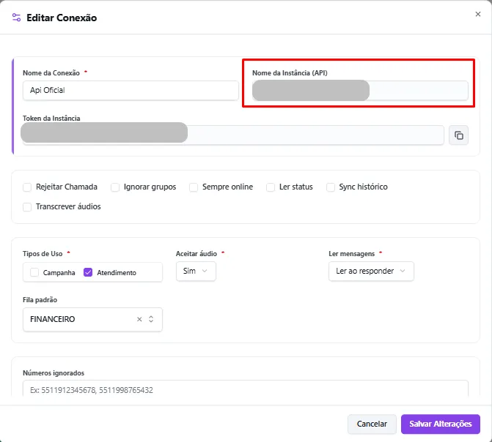
Task: Clear FINANCEIRO from the Fila padrão field
Action: (139, 319)
